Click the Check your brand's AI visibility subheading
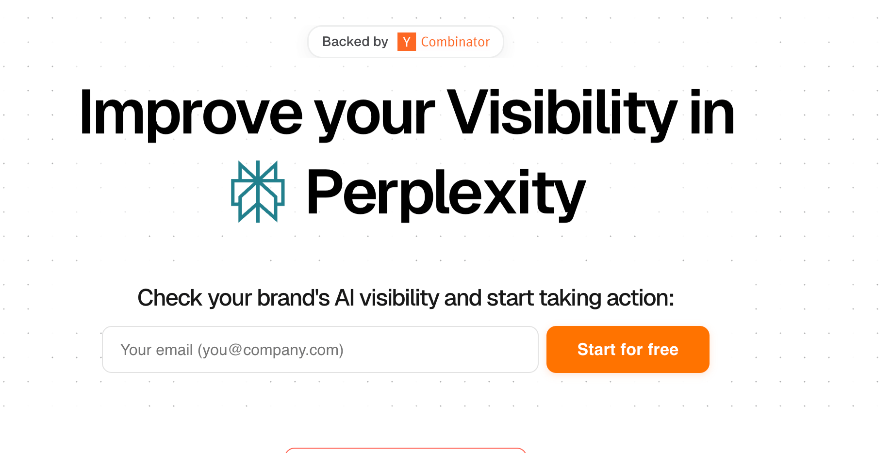 click(x=406, y=298)
